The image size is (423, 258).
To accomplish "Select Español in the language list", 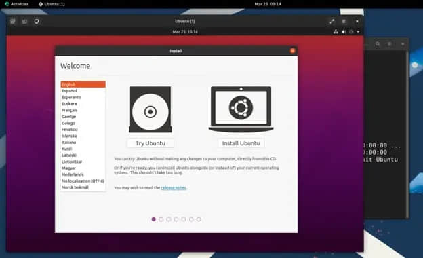I will pos(83,91).
